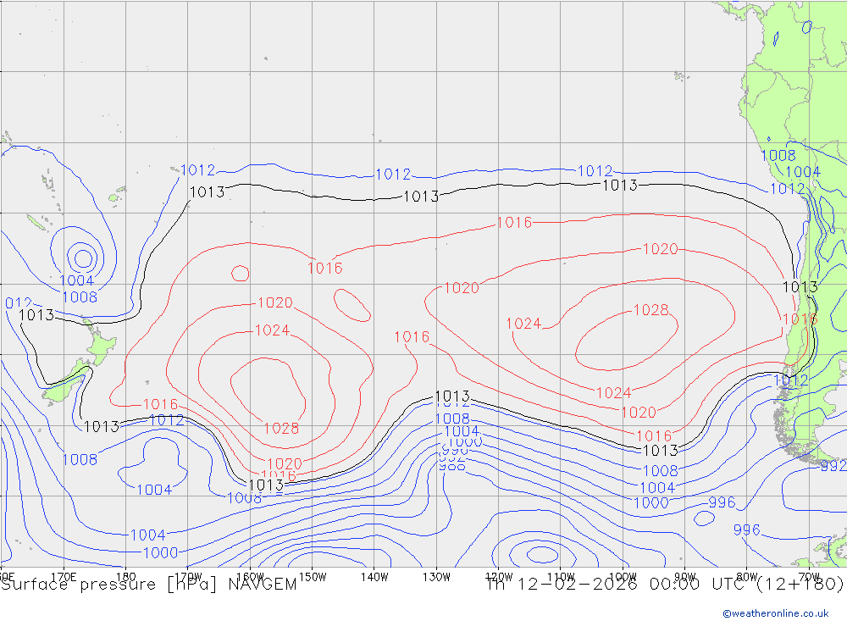Click the 1012 label above New Zealand's 1013 contour start

pos(19,303)
